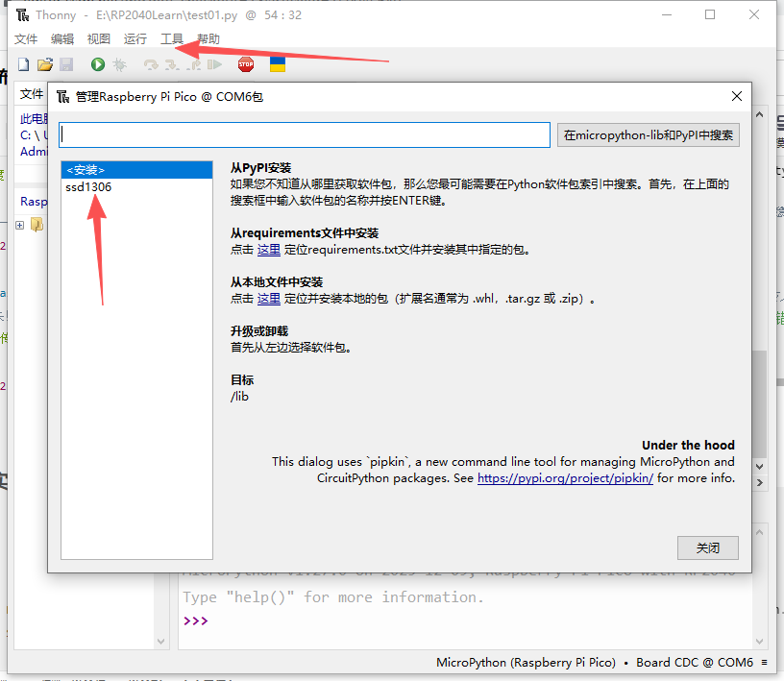Click editor scrollbar down arrow
Screen dimensions: 784x681
pos(759,467)
